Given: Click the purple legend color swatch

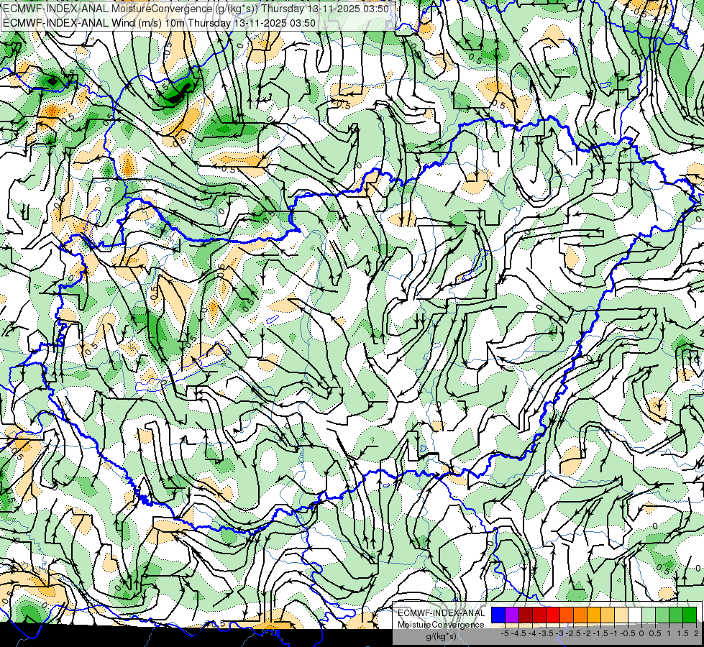Looking at the screenshot, I should (x=512, y=615).
